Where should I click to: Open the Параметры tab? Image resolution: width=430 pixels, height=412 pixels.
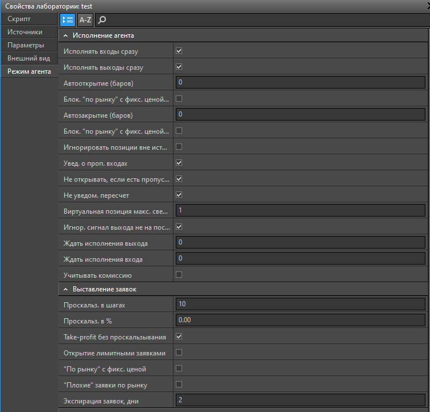[x=29, y=45]
